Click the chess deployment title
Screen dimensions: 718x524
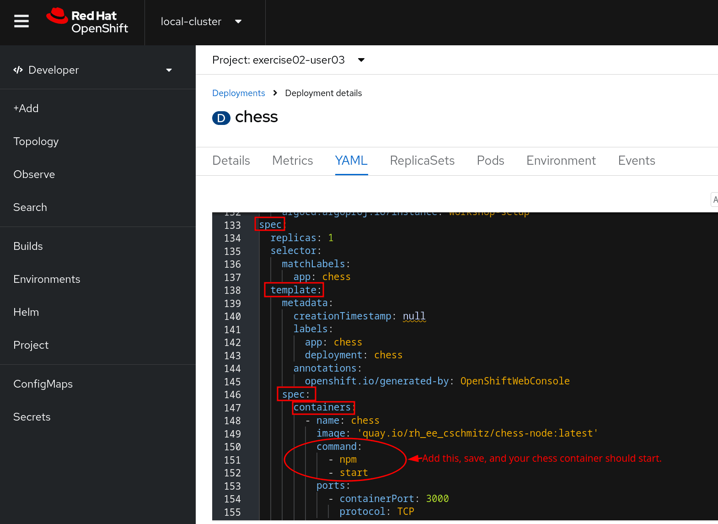[256, 117]
